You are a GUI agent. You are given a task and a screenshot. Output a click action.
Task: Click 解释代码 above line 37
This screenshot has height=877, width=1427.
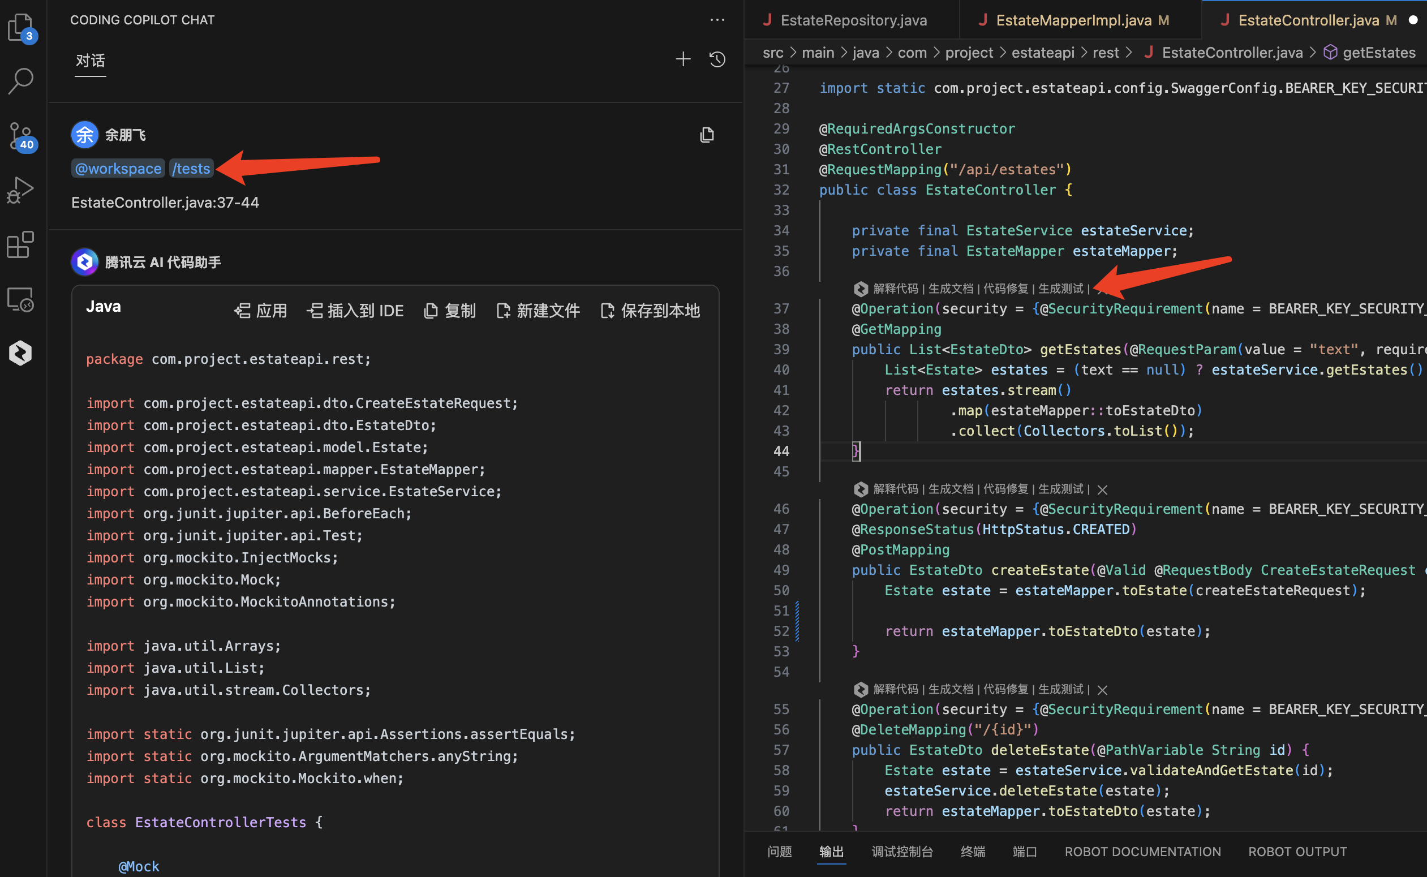(x=896, y=288)
